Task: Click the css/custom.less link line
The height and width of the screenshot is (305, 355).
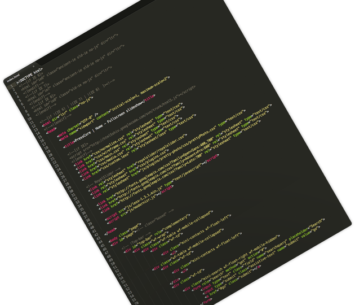Action: [139, 148]
